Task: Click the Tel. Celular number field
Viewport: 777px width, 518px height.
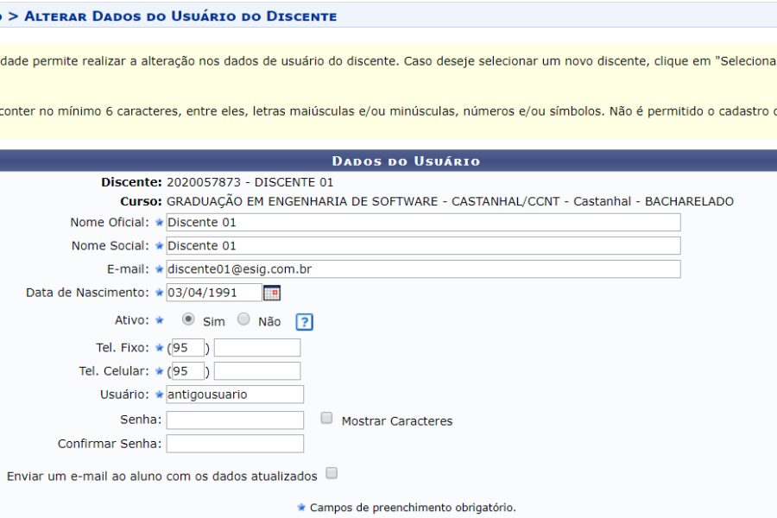Action: coord(257,371)
